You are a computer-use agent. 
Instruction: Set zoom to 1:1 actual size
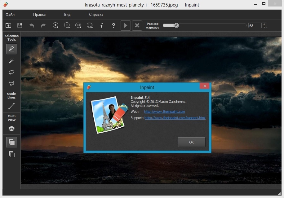78,25
